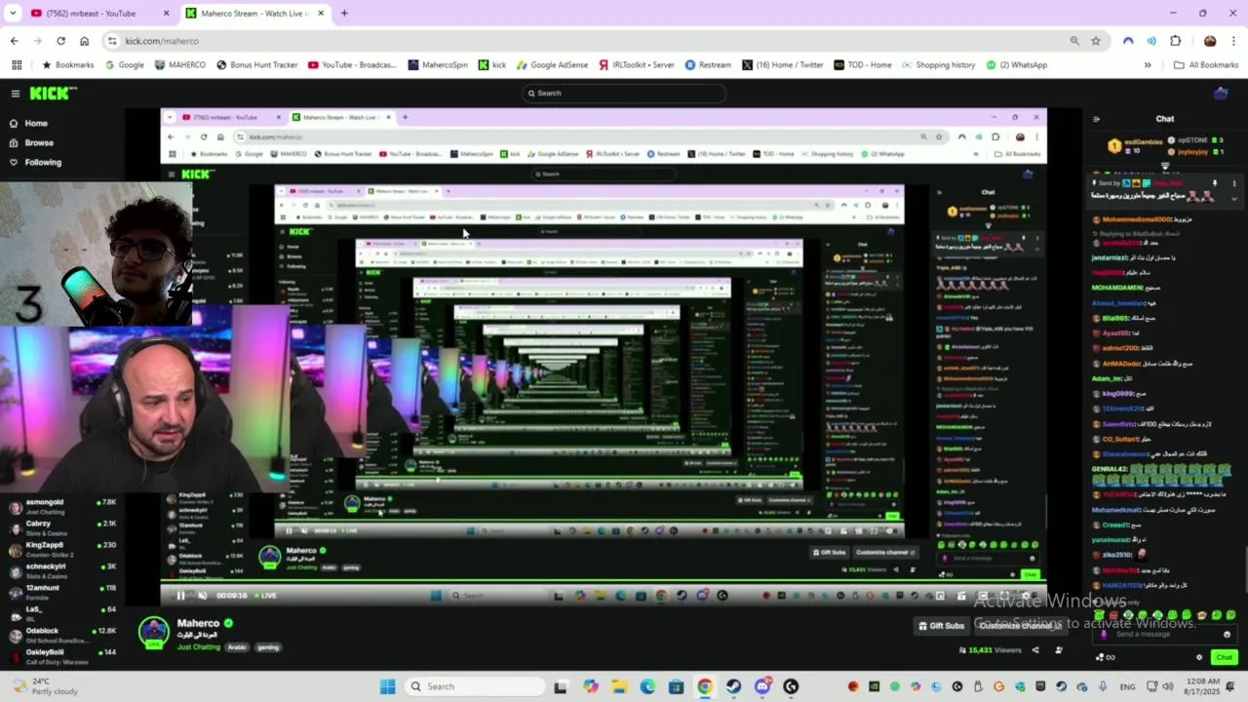Reload the current browser page
The image size is (1248, 702).
pyautogui.click(x=60, y=41)
